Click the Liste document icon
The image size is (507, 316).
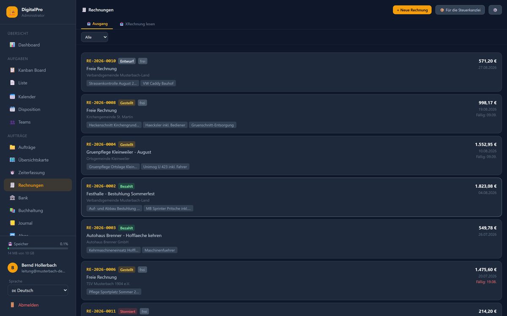[12, 83]
